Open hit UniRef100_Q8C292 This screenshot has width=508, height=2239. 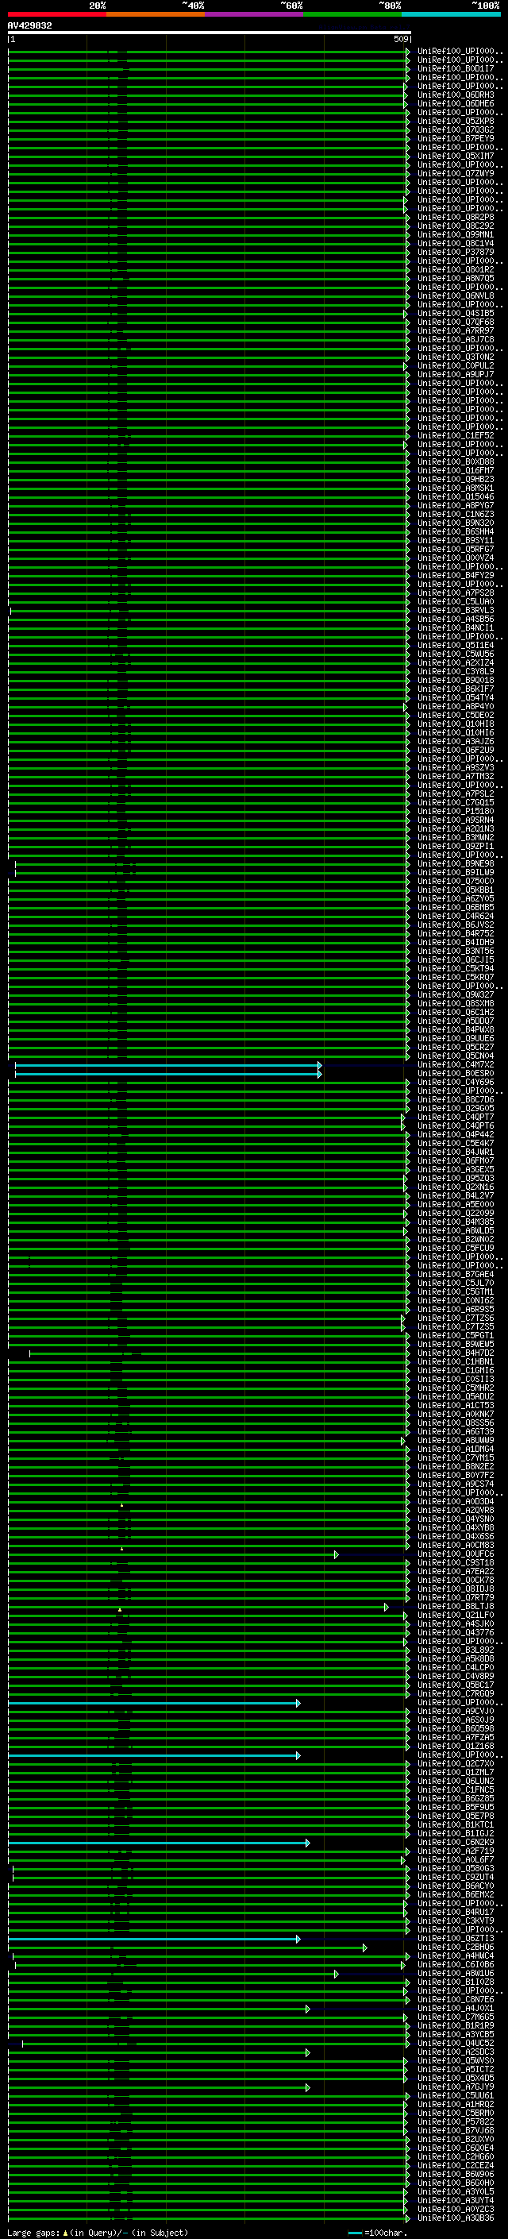pos(456,226)
